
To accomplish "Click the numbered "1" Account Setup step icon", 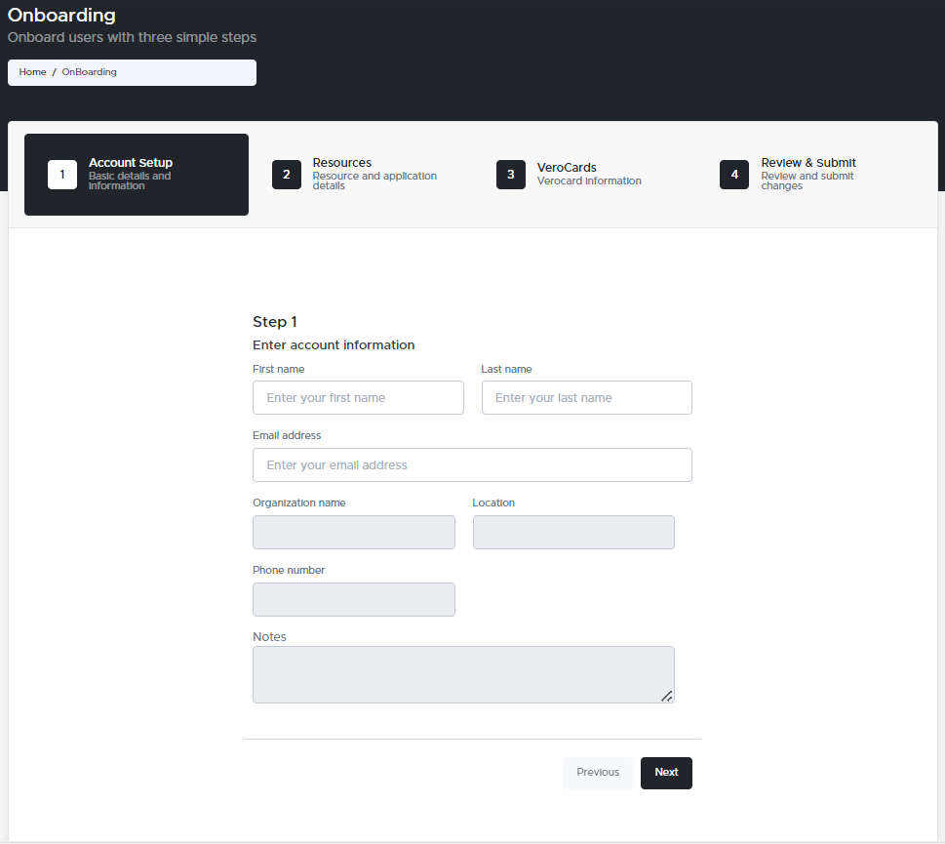I will (61, 175).
